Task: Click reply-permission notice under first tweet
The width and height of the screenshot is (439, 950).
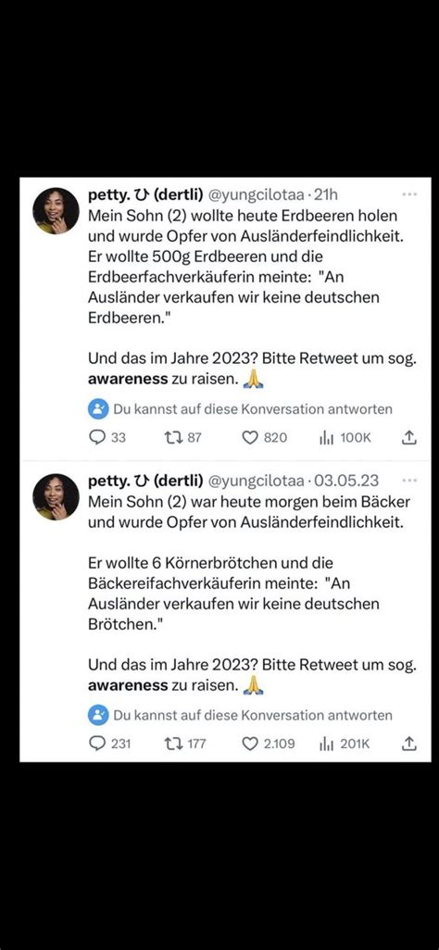Action: point(241,409)
